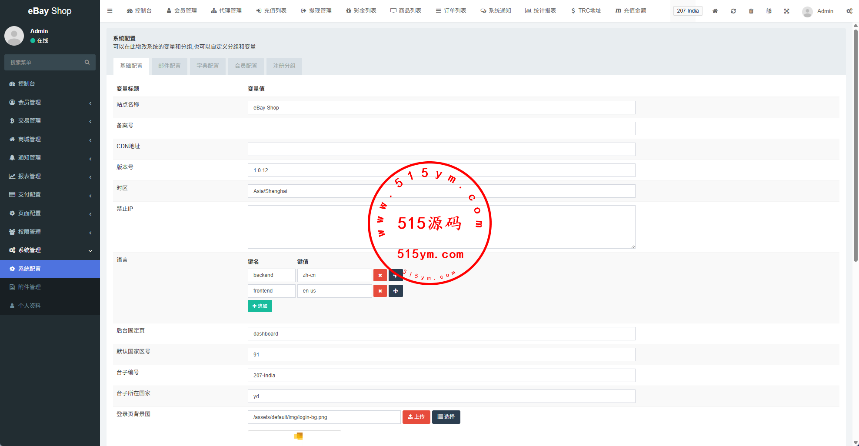Click the refresh icon in top bar
This screenshot has width=859, height=446.
tap(733, 11)
